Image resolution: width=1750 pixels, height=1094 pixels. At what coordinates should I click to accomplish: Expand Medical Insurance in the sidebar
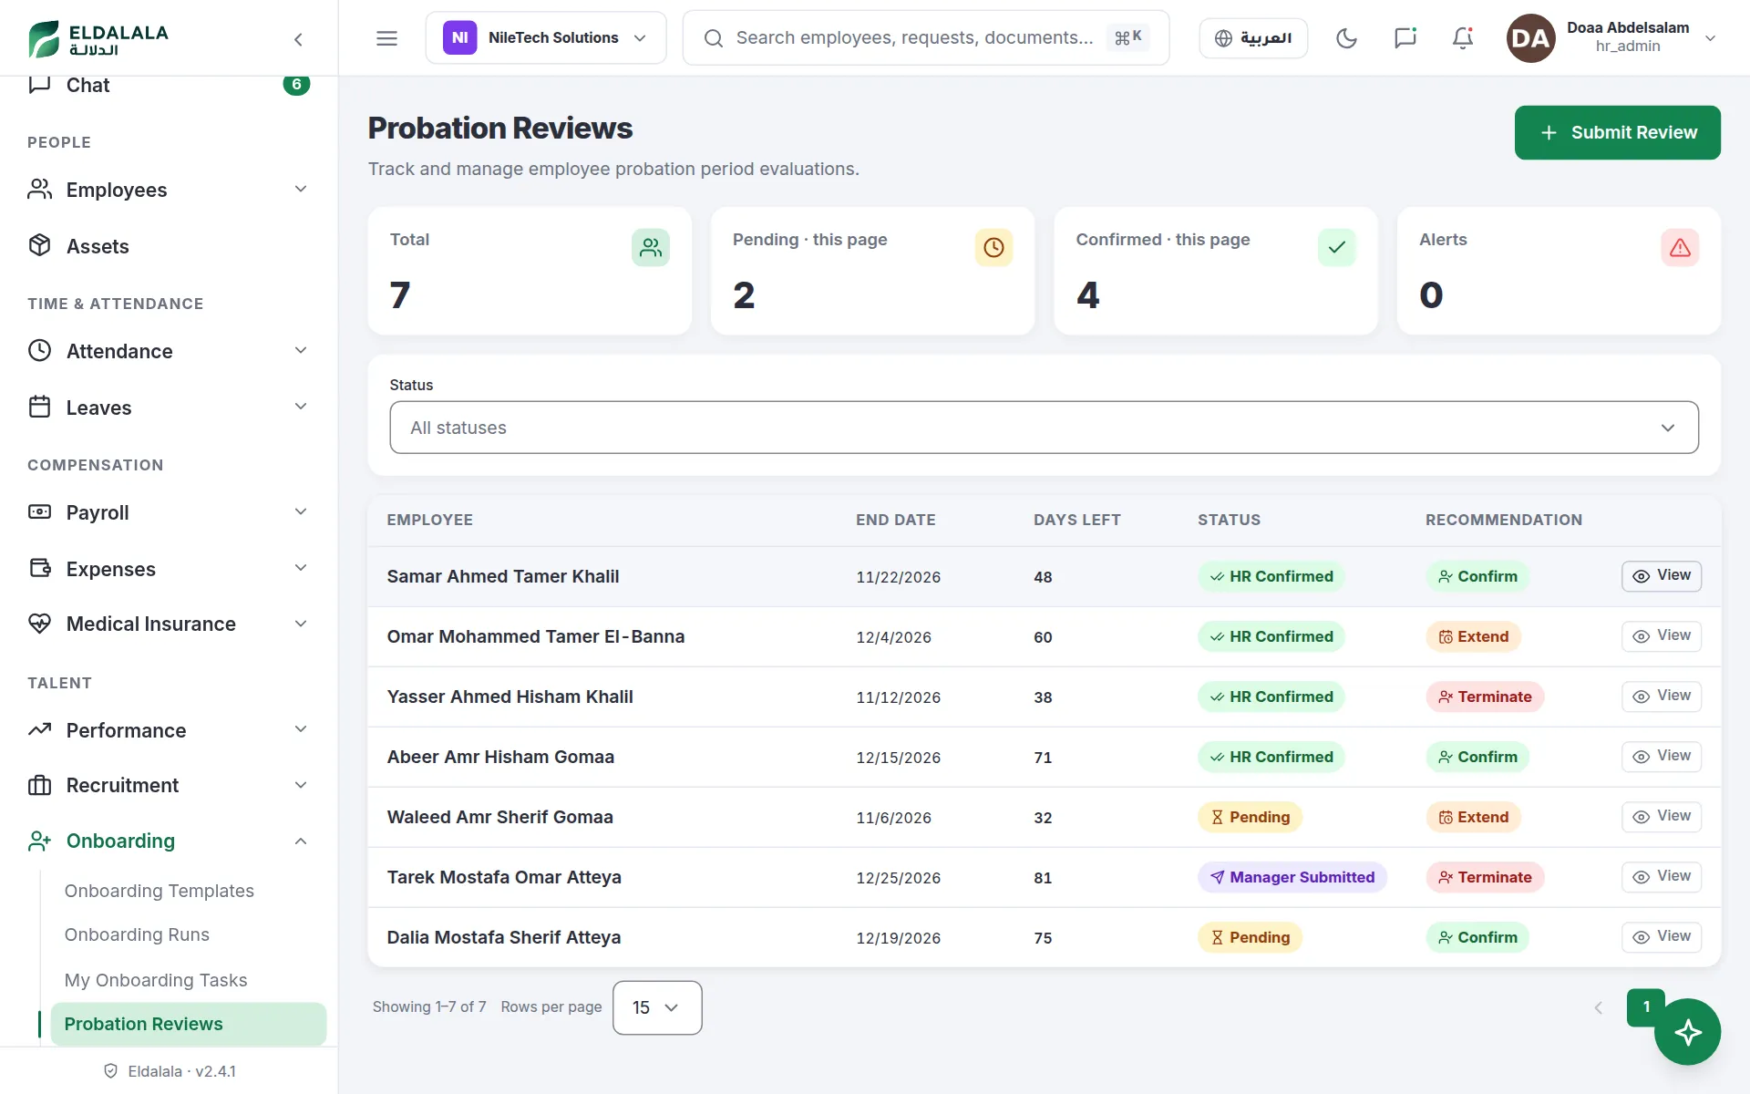(x=169, y=624)
